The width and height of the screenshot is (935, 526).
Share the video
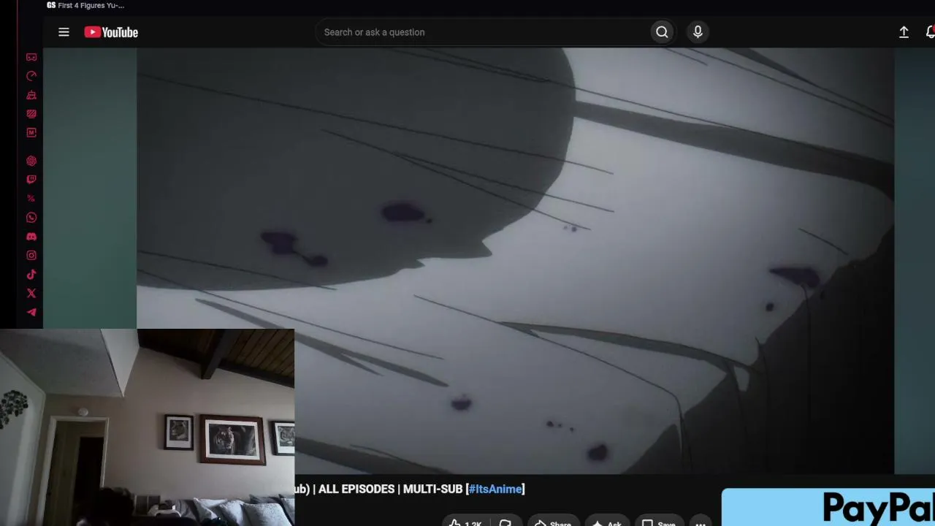(x=553, y=523)
